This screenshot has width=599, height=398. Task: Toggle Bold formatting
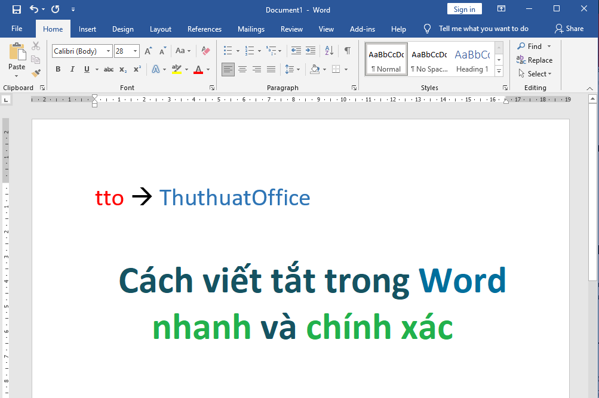click(58, 69)
